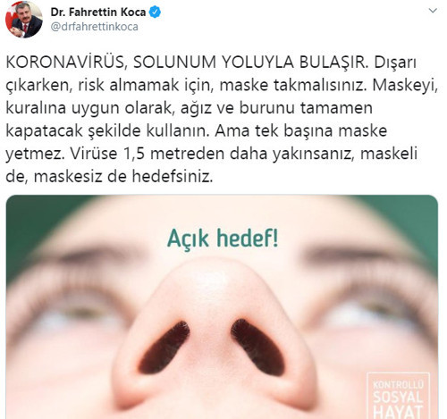Click the word "SOSYAL" in the logo
The height and width of the screenshot is (419, 447).
pyautogui.click(x=398, y=398)
